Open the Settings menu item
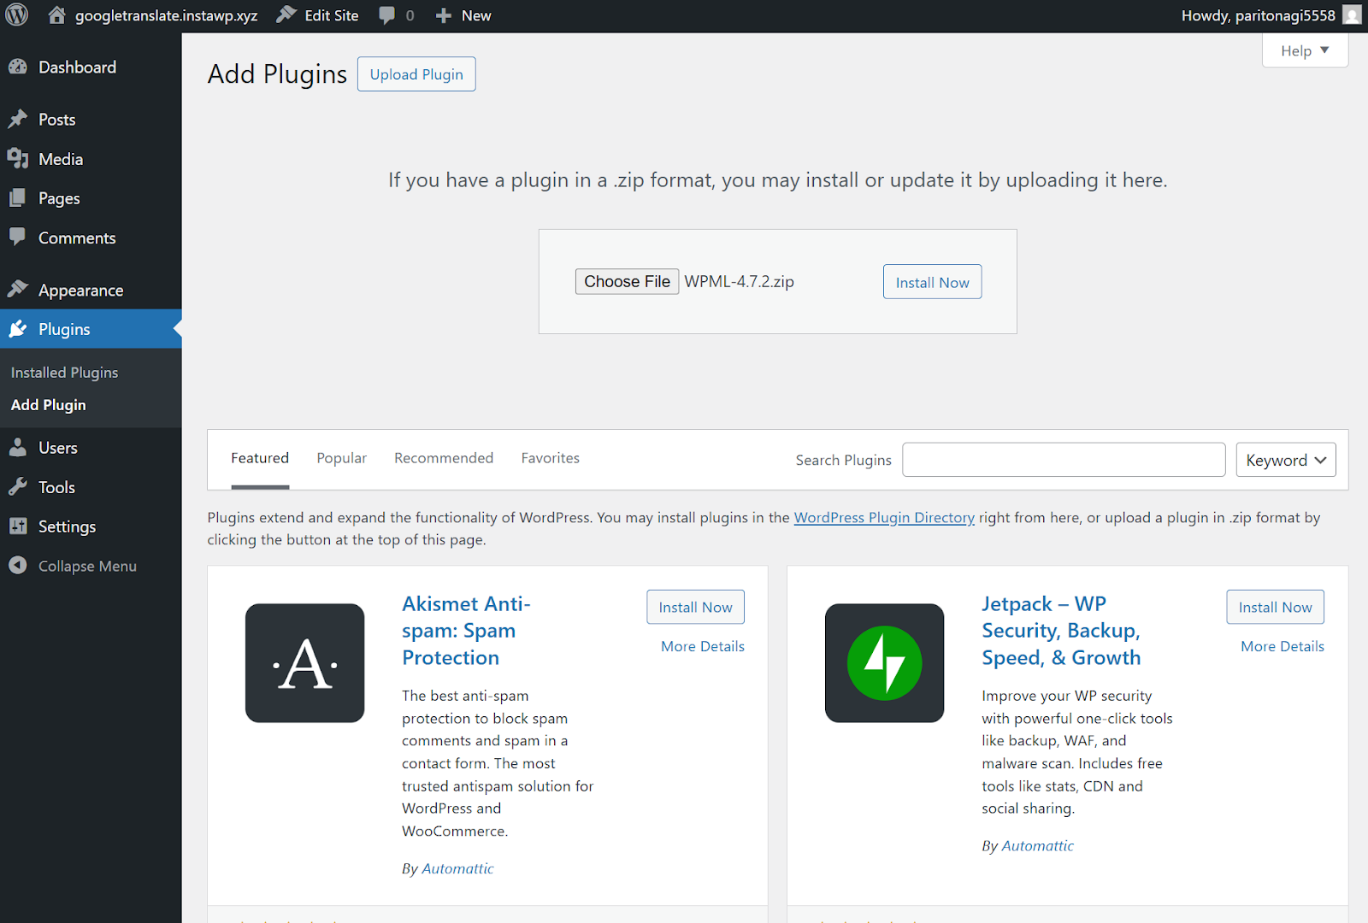Viewport: 1368px width, 923px height. [91, 526]
